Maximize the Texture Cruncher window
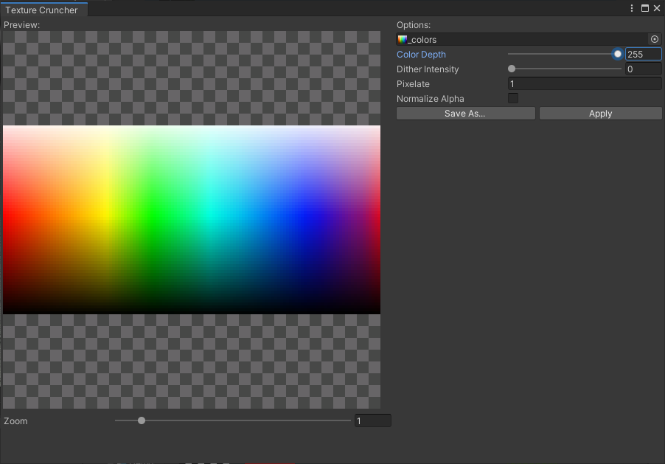 pyautogui.click(x=644, y=9)
